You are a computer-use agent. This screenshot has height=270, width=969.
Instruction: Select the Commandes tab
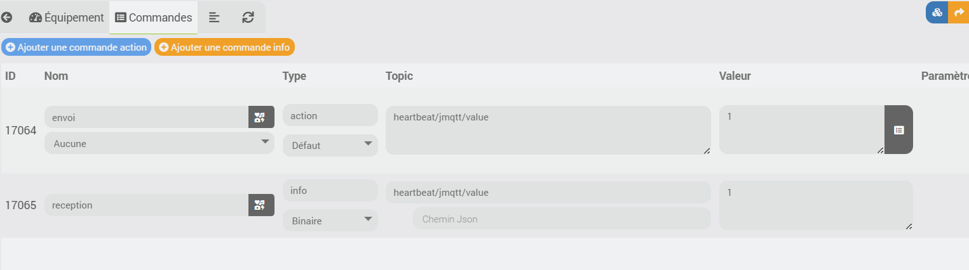(153, 18)
